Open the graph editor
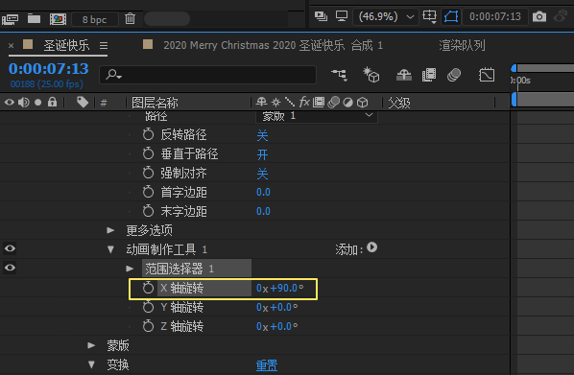Image resolution: width=574 pixels, height=375 pixels. tap(487, 75)
